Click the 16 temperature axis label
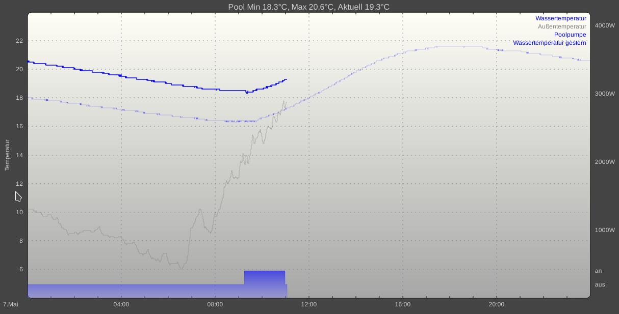The image size is (619, 314). click(20, 126)
